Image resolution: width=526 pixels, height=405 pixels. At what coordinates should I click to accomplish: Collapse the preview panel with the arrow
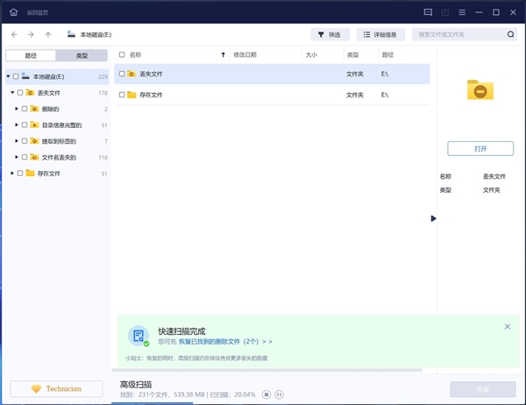433,218
